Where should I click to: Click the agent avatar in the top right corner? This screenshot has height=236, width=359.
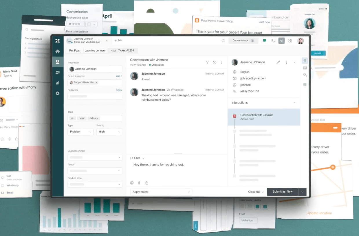pos(301,41)
